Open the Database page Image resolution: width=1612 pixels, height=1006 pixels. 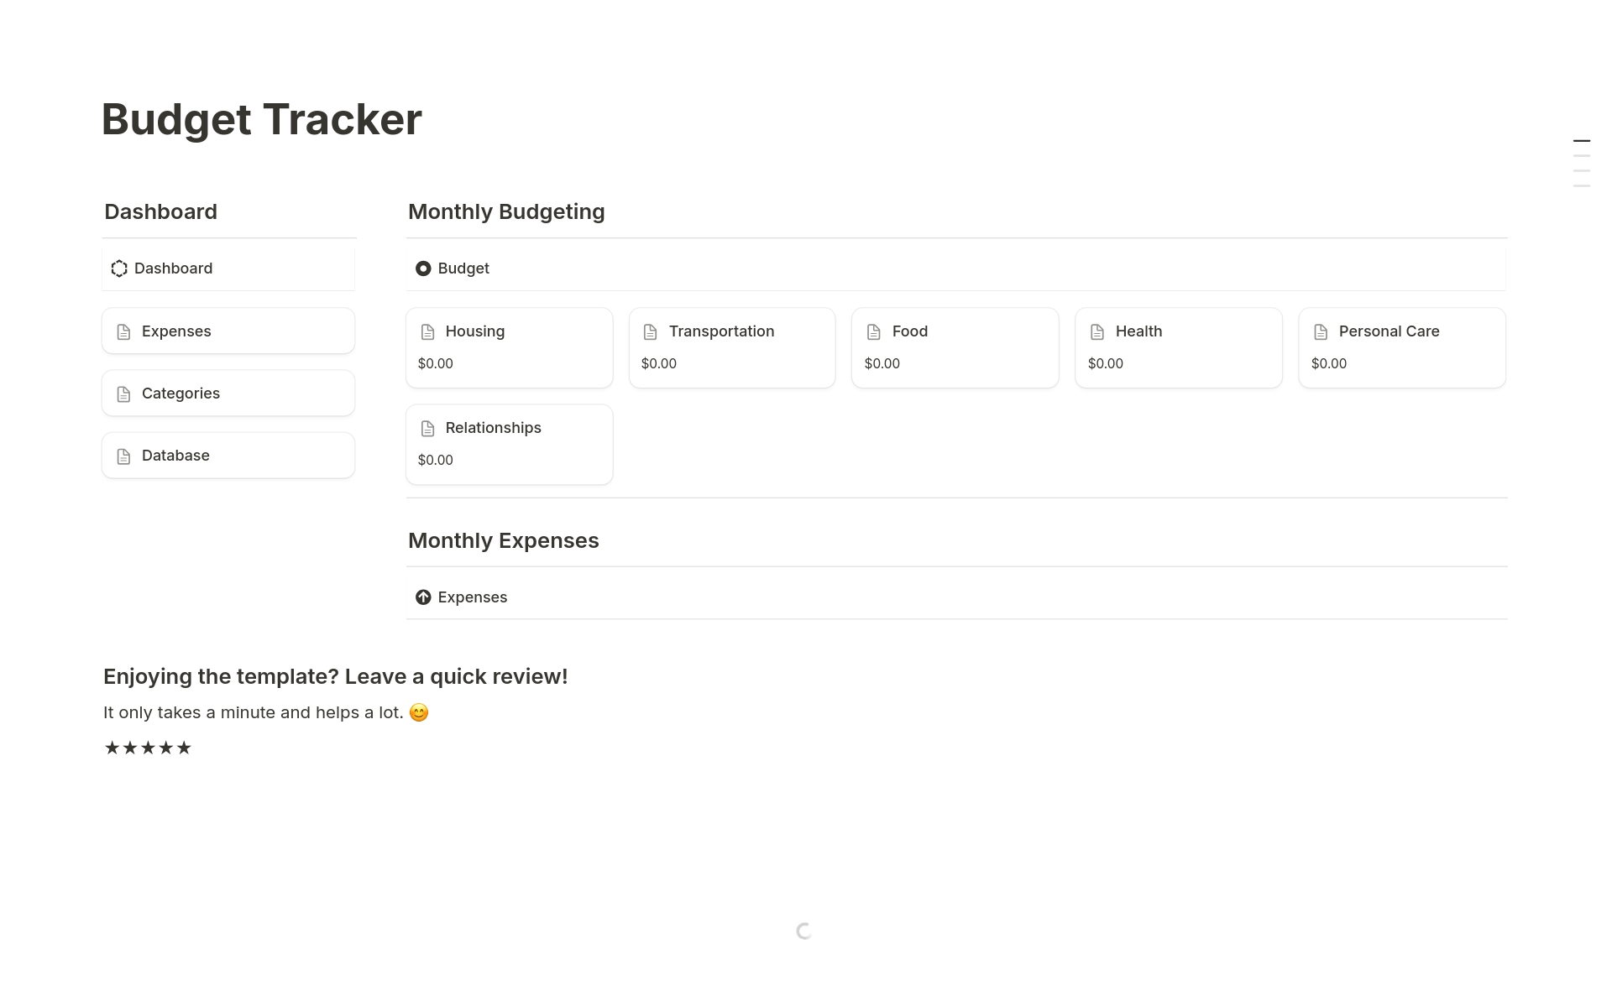coord(175,455)
